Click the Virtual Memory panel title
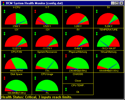The width and height of the screenshot is (125, 100). 108,52
